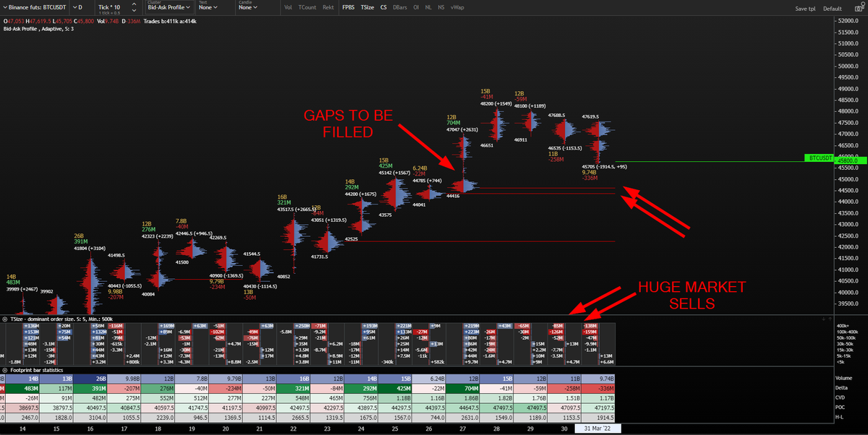The width and height of the screenshot is (868, 435).
Task: Click the Trades b:411k a:414k readout
Action: pyautogui.click(x=170, y=22)
